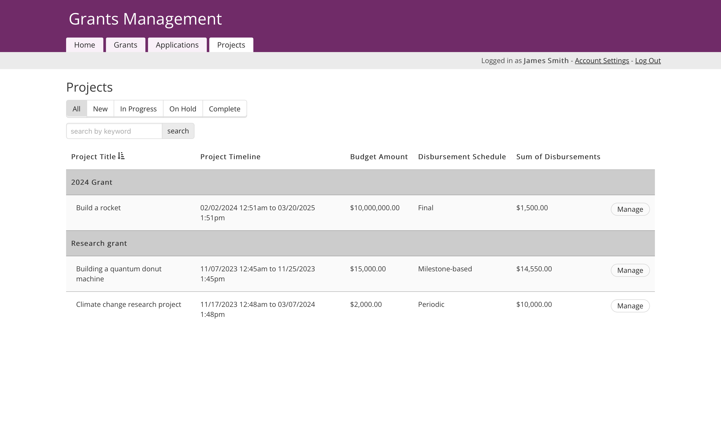Image resolution: width=721 pixels, height=424 pixels.
Task: Open the Home tab
Action: 84,45
